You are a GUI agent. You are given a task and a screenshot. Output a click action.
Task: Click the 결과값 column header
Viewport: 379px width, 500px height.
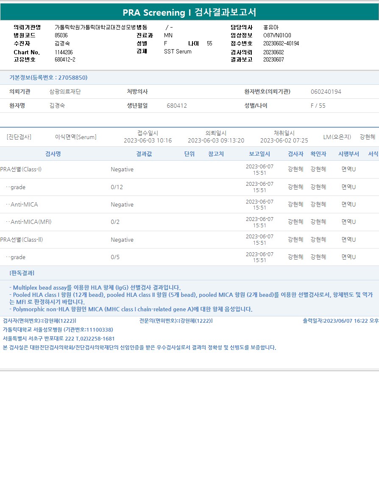coord(144,154)
